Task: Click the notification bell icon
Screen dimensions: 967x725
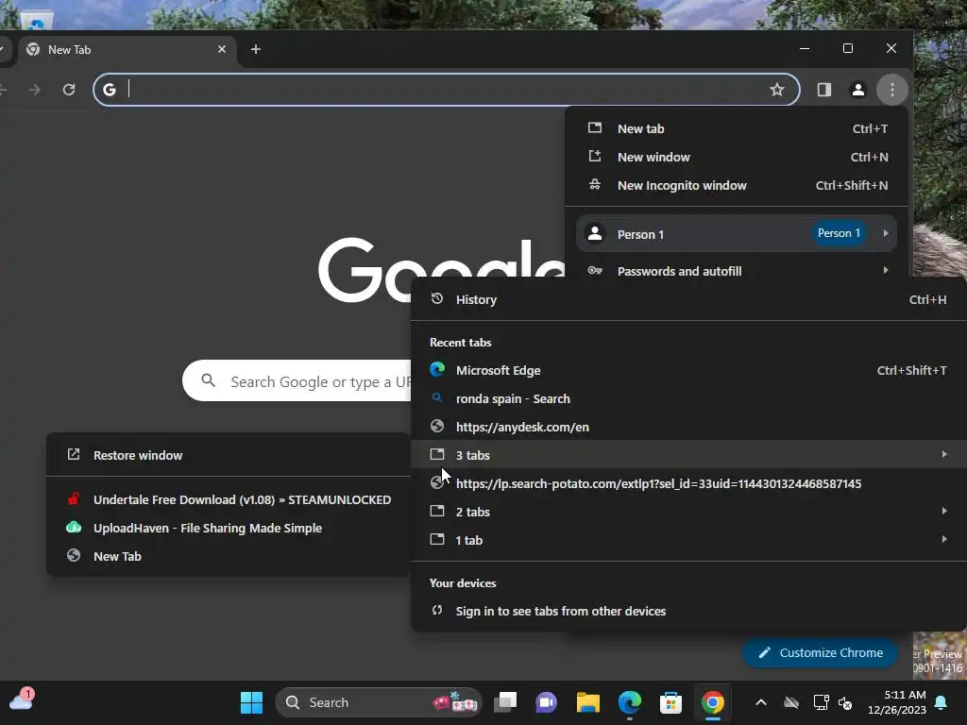Action: (942, 702)
